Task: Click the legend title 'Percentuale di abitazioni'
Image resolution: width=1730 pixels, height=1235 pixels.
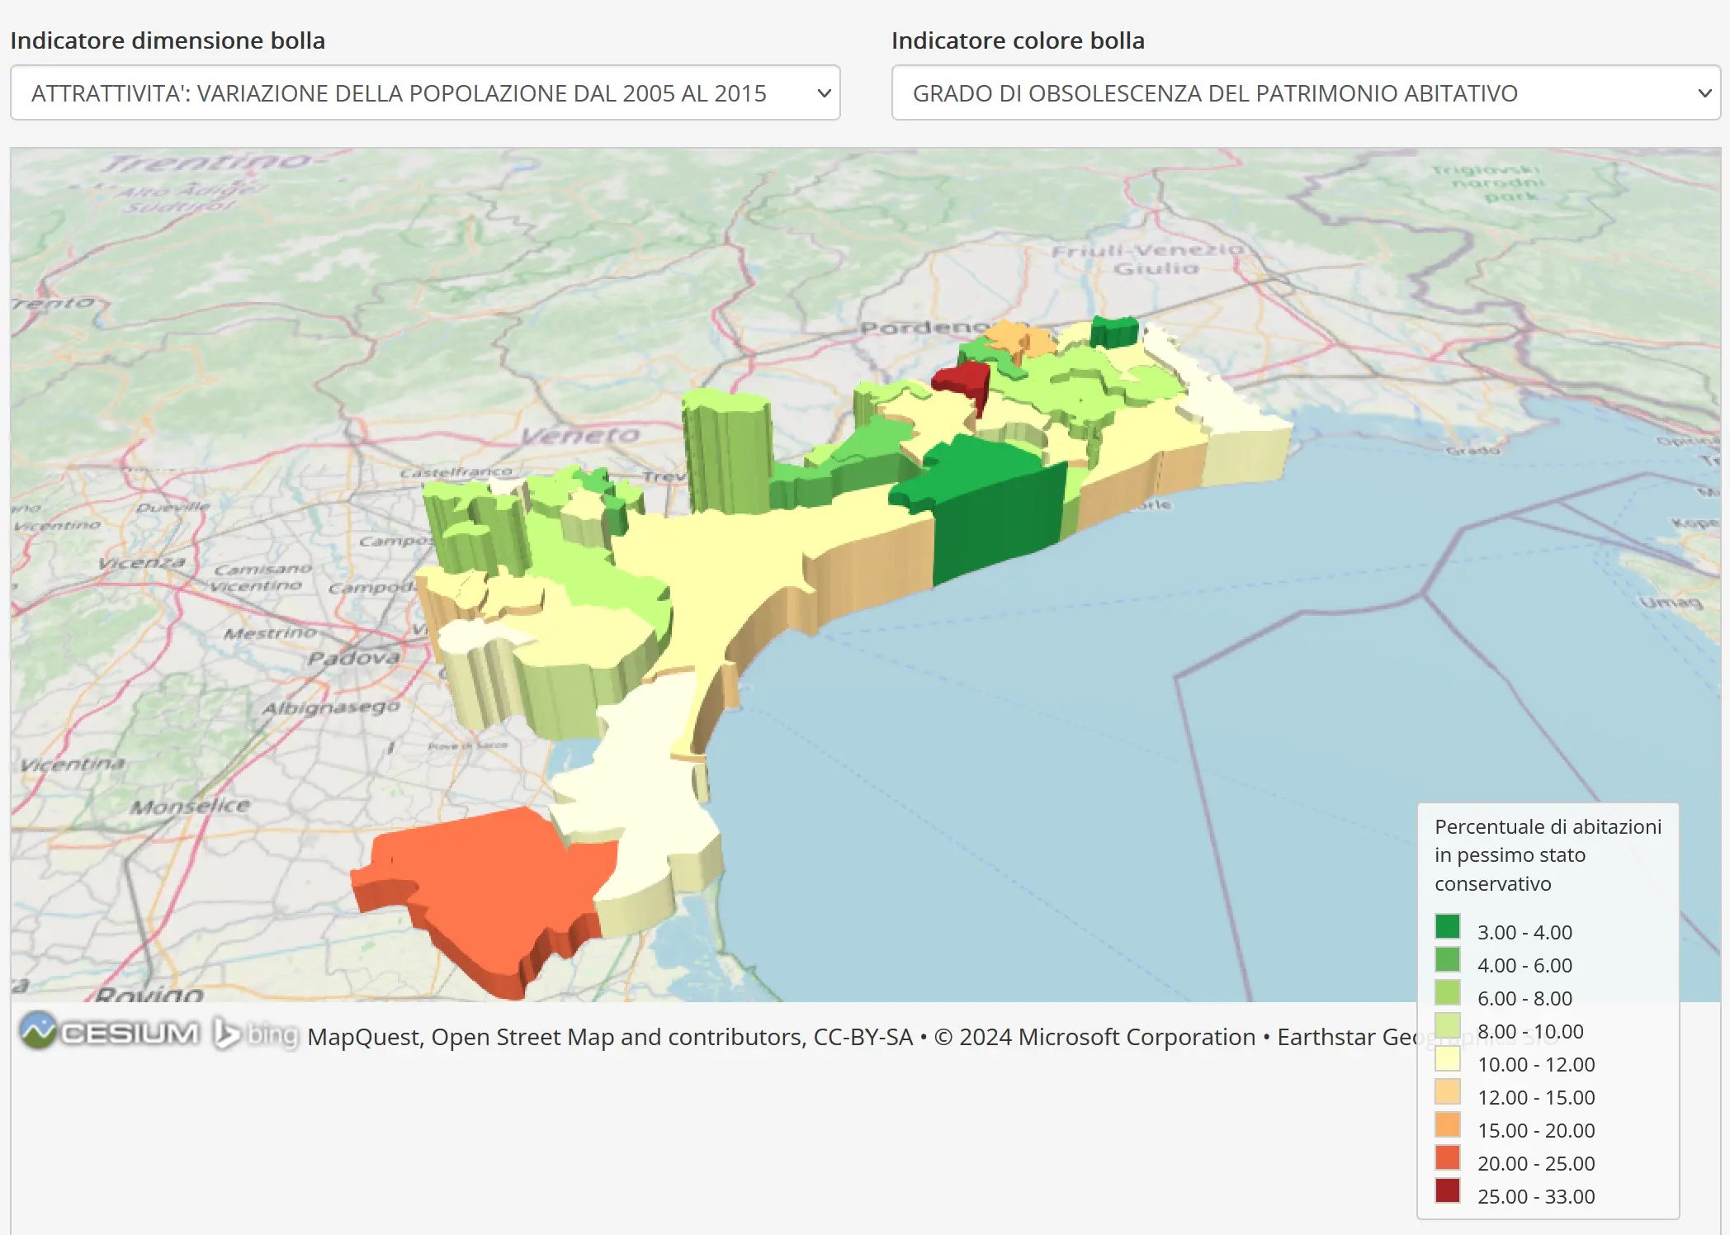Action: click(x=1548, y=826)
